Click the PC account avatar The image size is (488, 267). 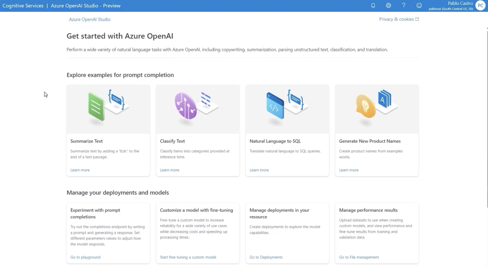(x=480, y=5)
